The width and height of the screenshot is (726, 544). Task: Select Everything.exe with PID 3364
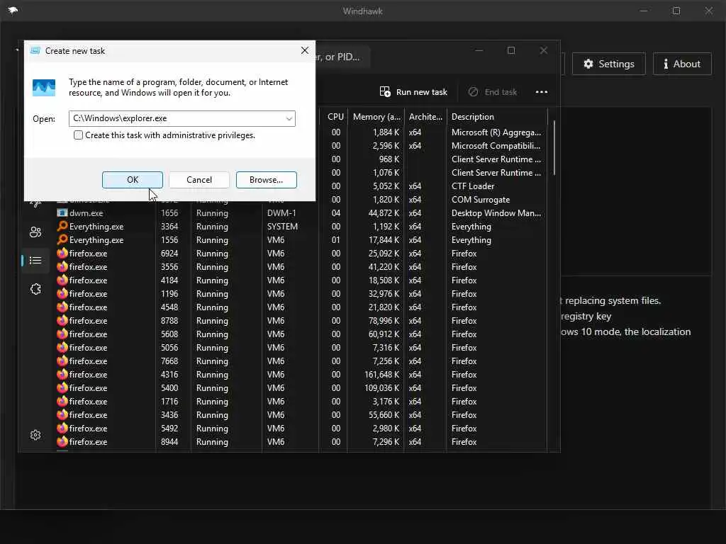(301, 227)
